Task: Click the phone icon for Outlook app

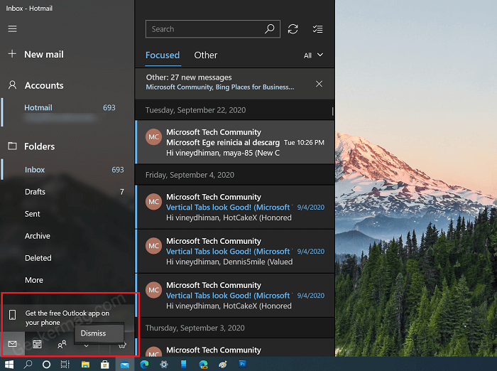Action: 12,315
